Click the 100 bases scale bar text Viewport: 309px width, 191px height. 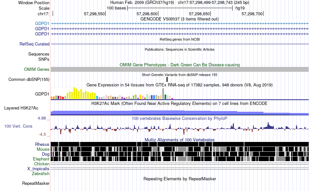point(116,8)
